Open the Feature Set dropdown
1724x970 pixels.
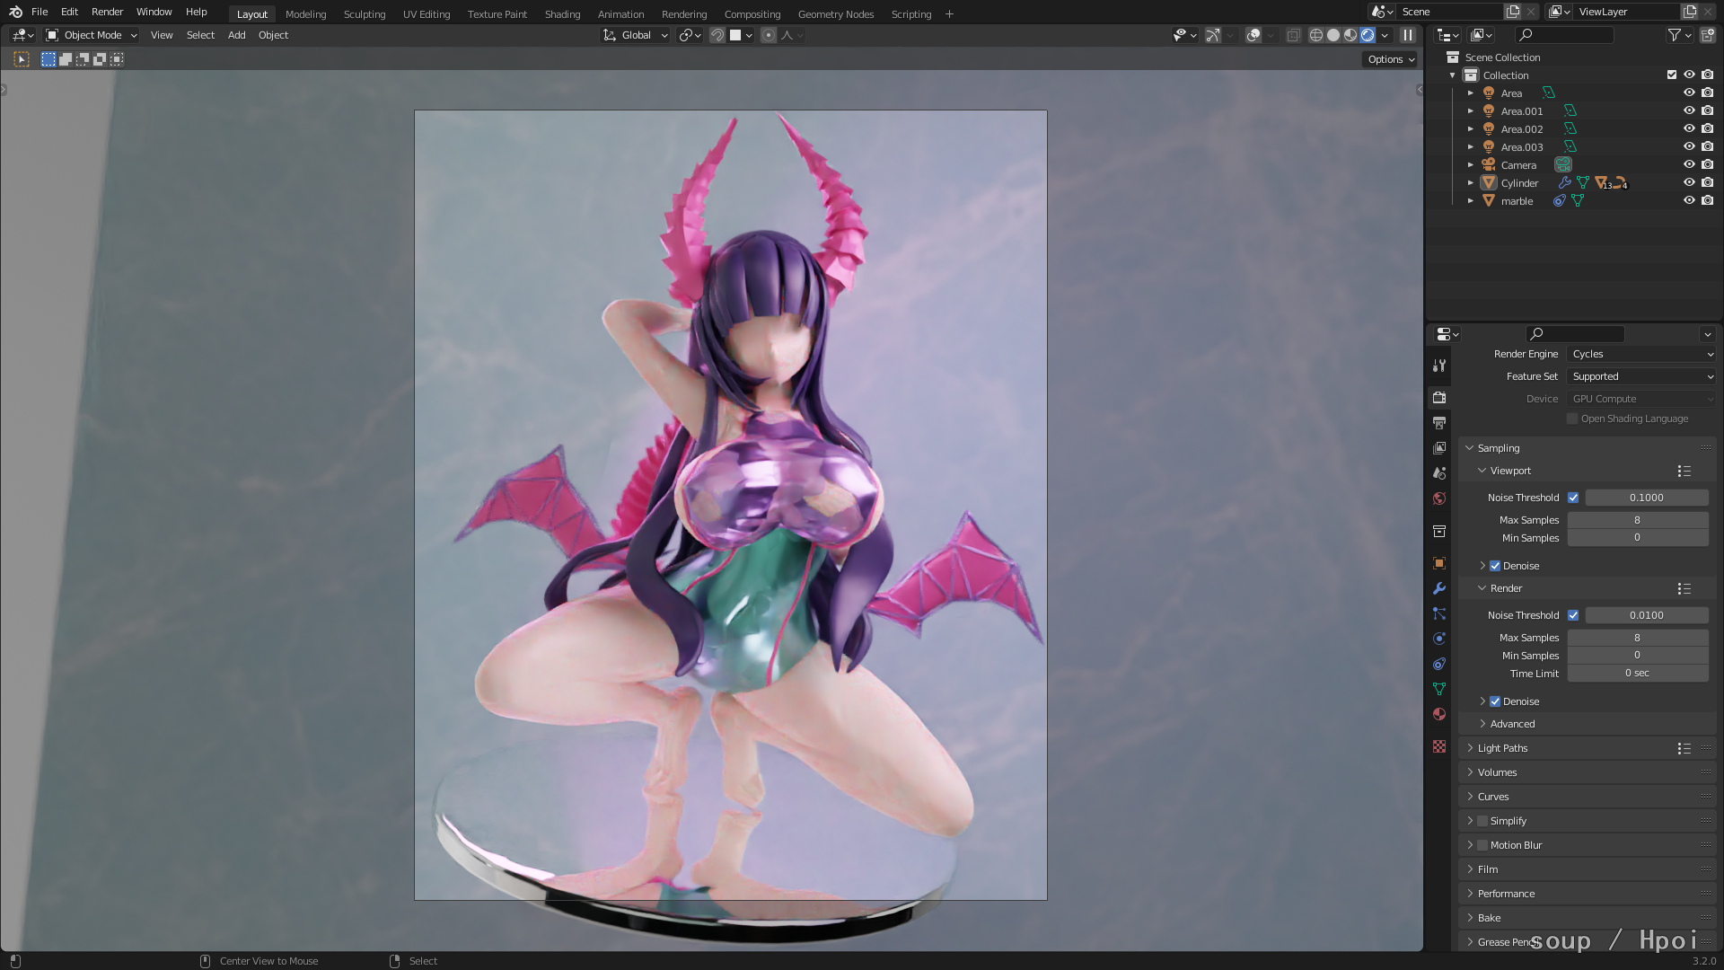tap(1641, 376)
